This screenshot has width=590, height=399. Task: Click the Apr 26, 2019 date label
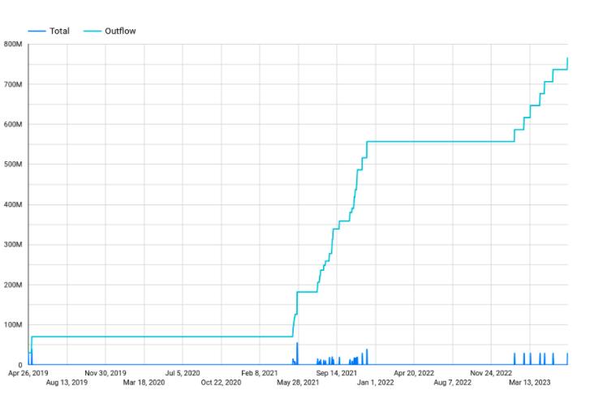(x=28, y=373)
